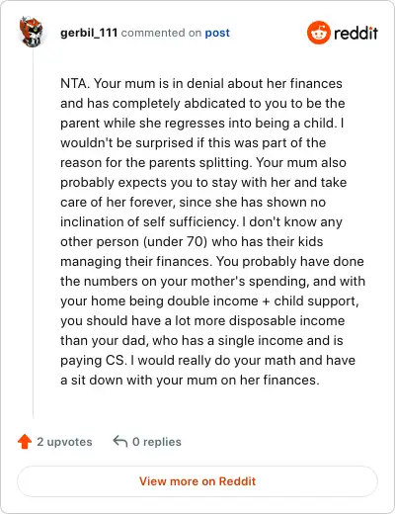Click the orange Reddit Snoo logo
395x514 pixels.
318,33
